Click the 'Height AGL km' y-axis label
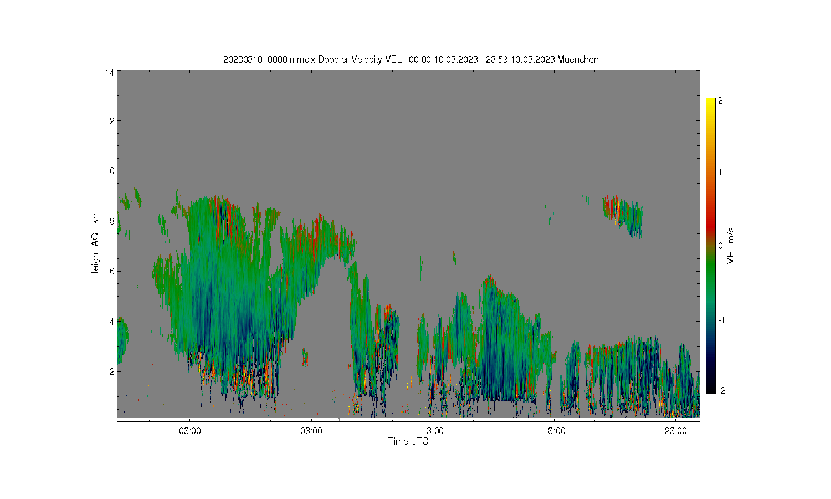The height and width of the screenshot is (499, 831). click(95, 245)
